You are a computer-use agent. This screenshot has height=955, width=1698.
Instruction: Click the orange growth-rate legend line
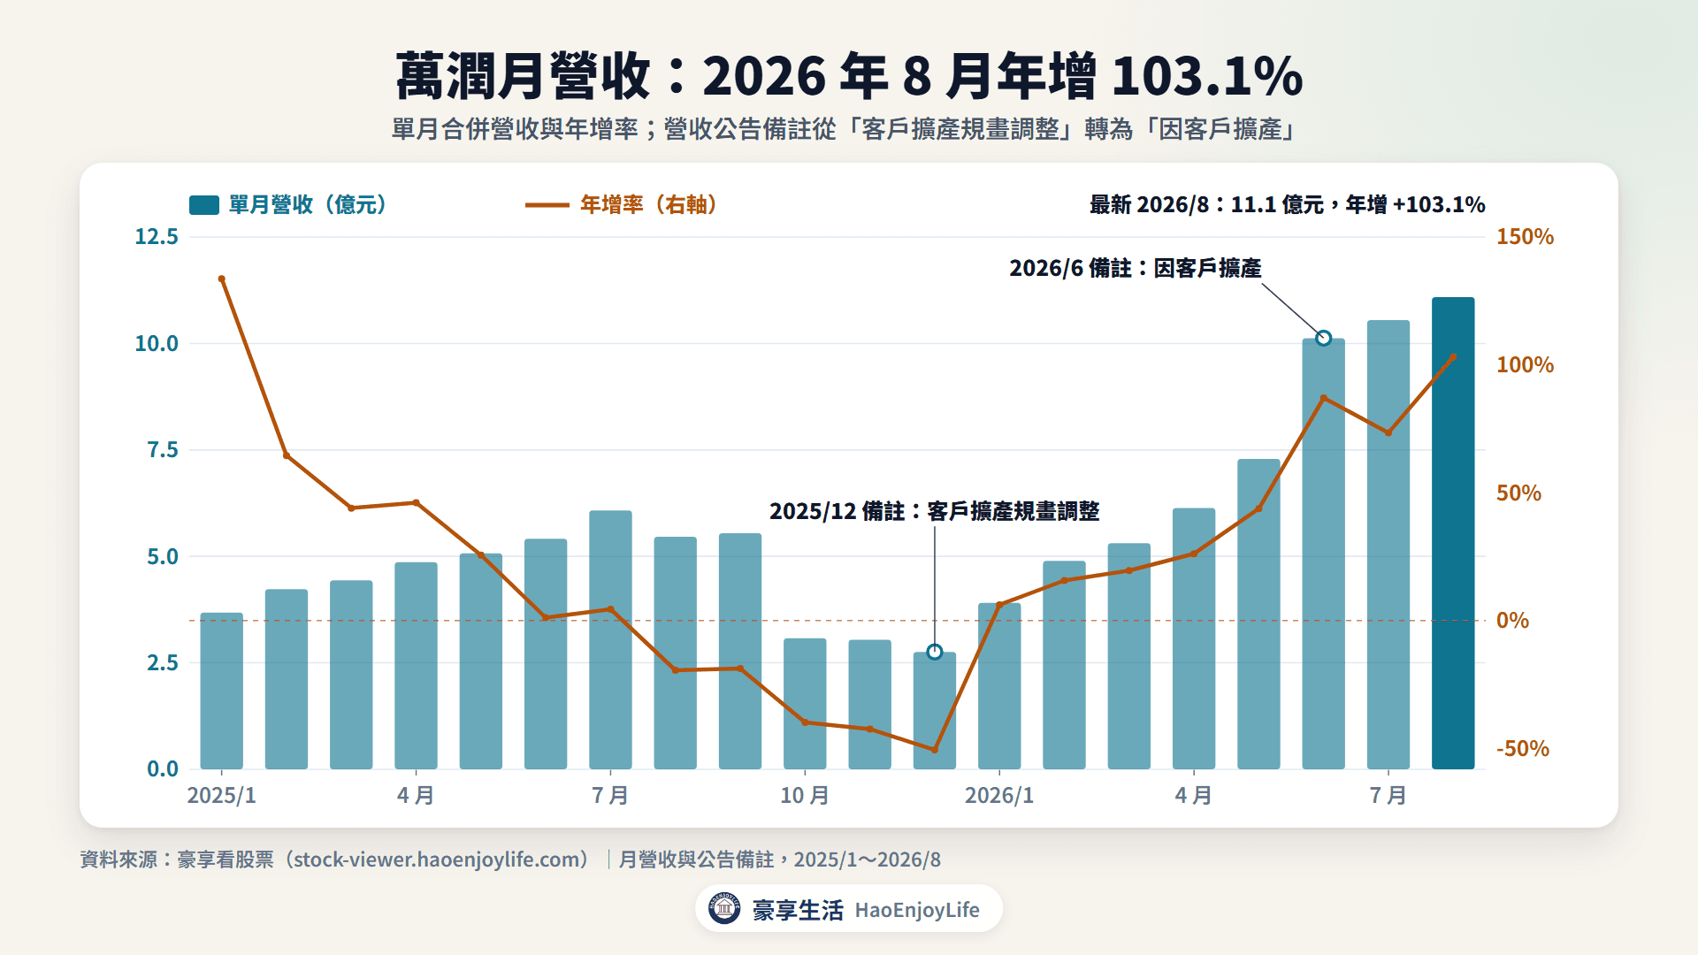pos(547,205)
